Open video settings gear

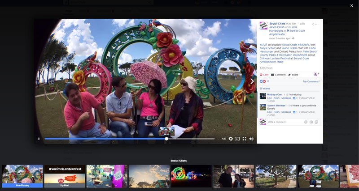tap(231, 139)
